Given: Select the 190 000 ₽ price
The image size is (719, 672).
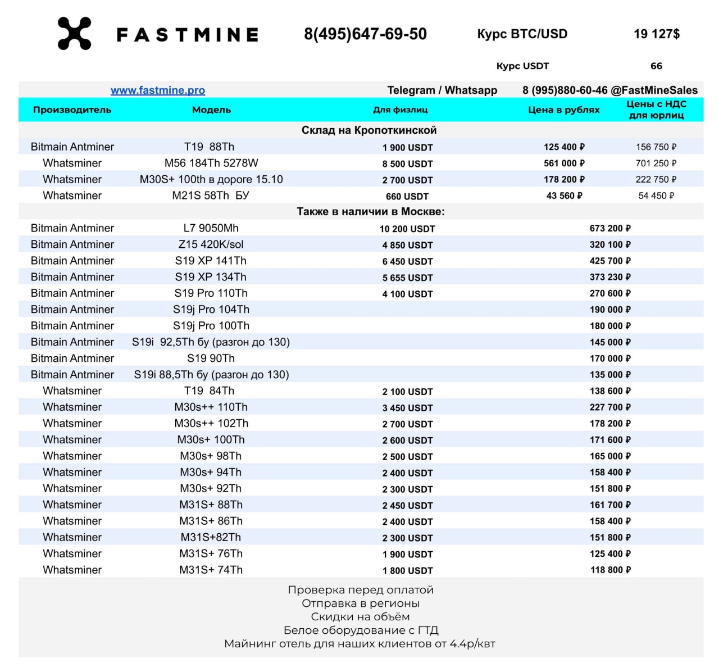Looking at the screenshot, I should (x=610, y=310).
